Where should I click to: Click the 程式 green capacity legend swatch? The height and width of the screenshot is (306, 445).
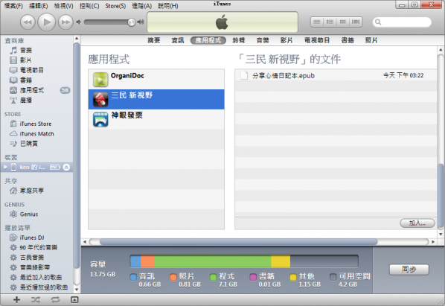(x=213, y=277)
